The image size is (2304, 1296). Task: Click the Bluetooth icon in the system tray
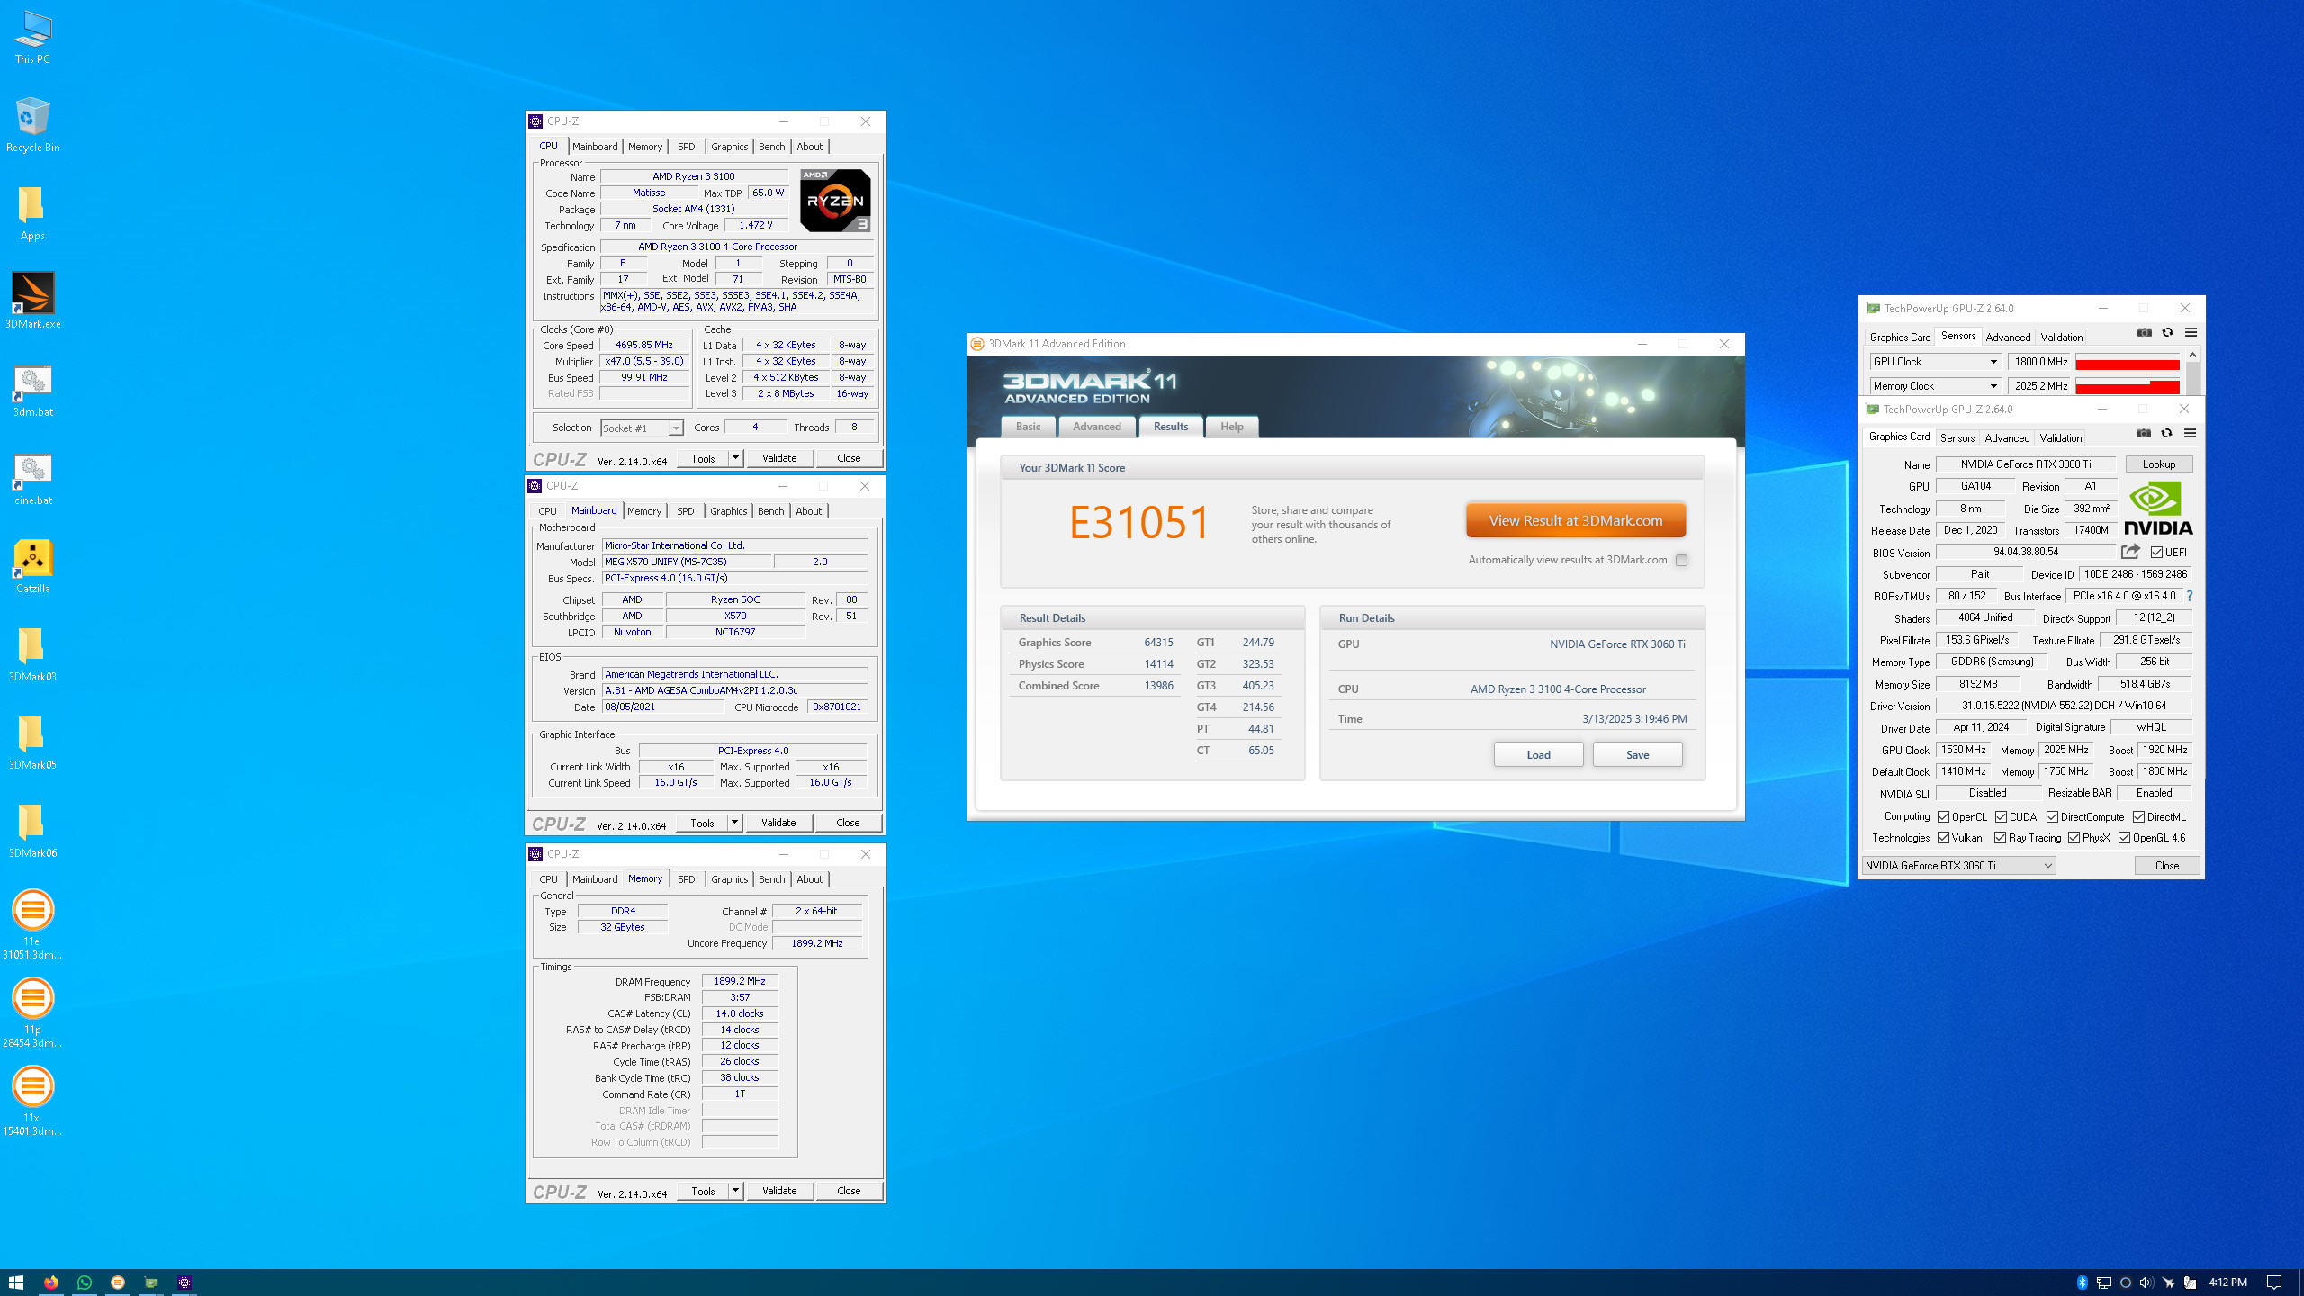(2082, 1282)
